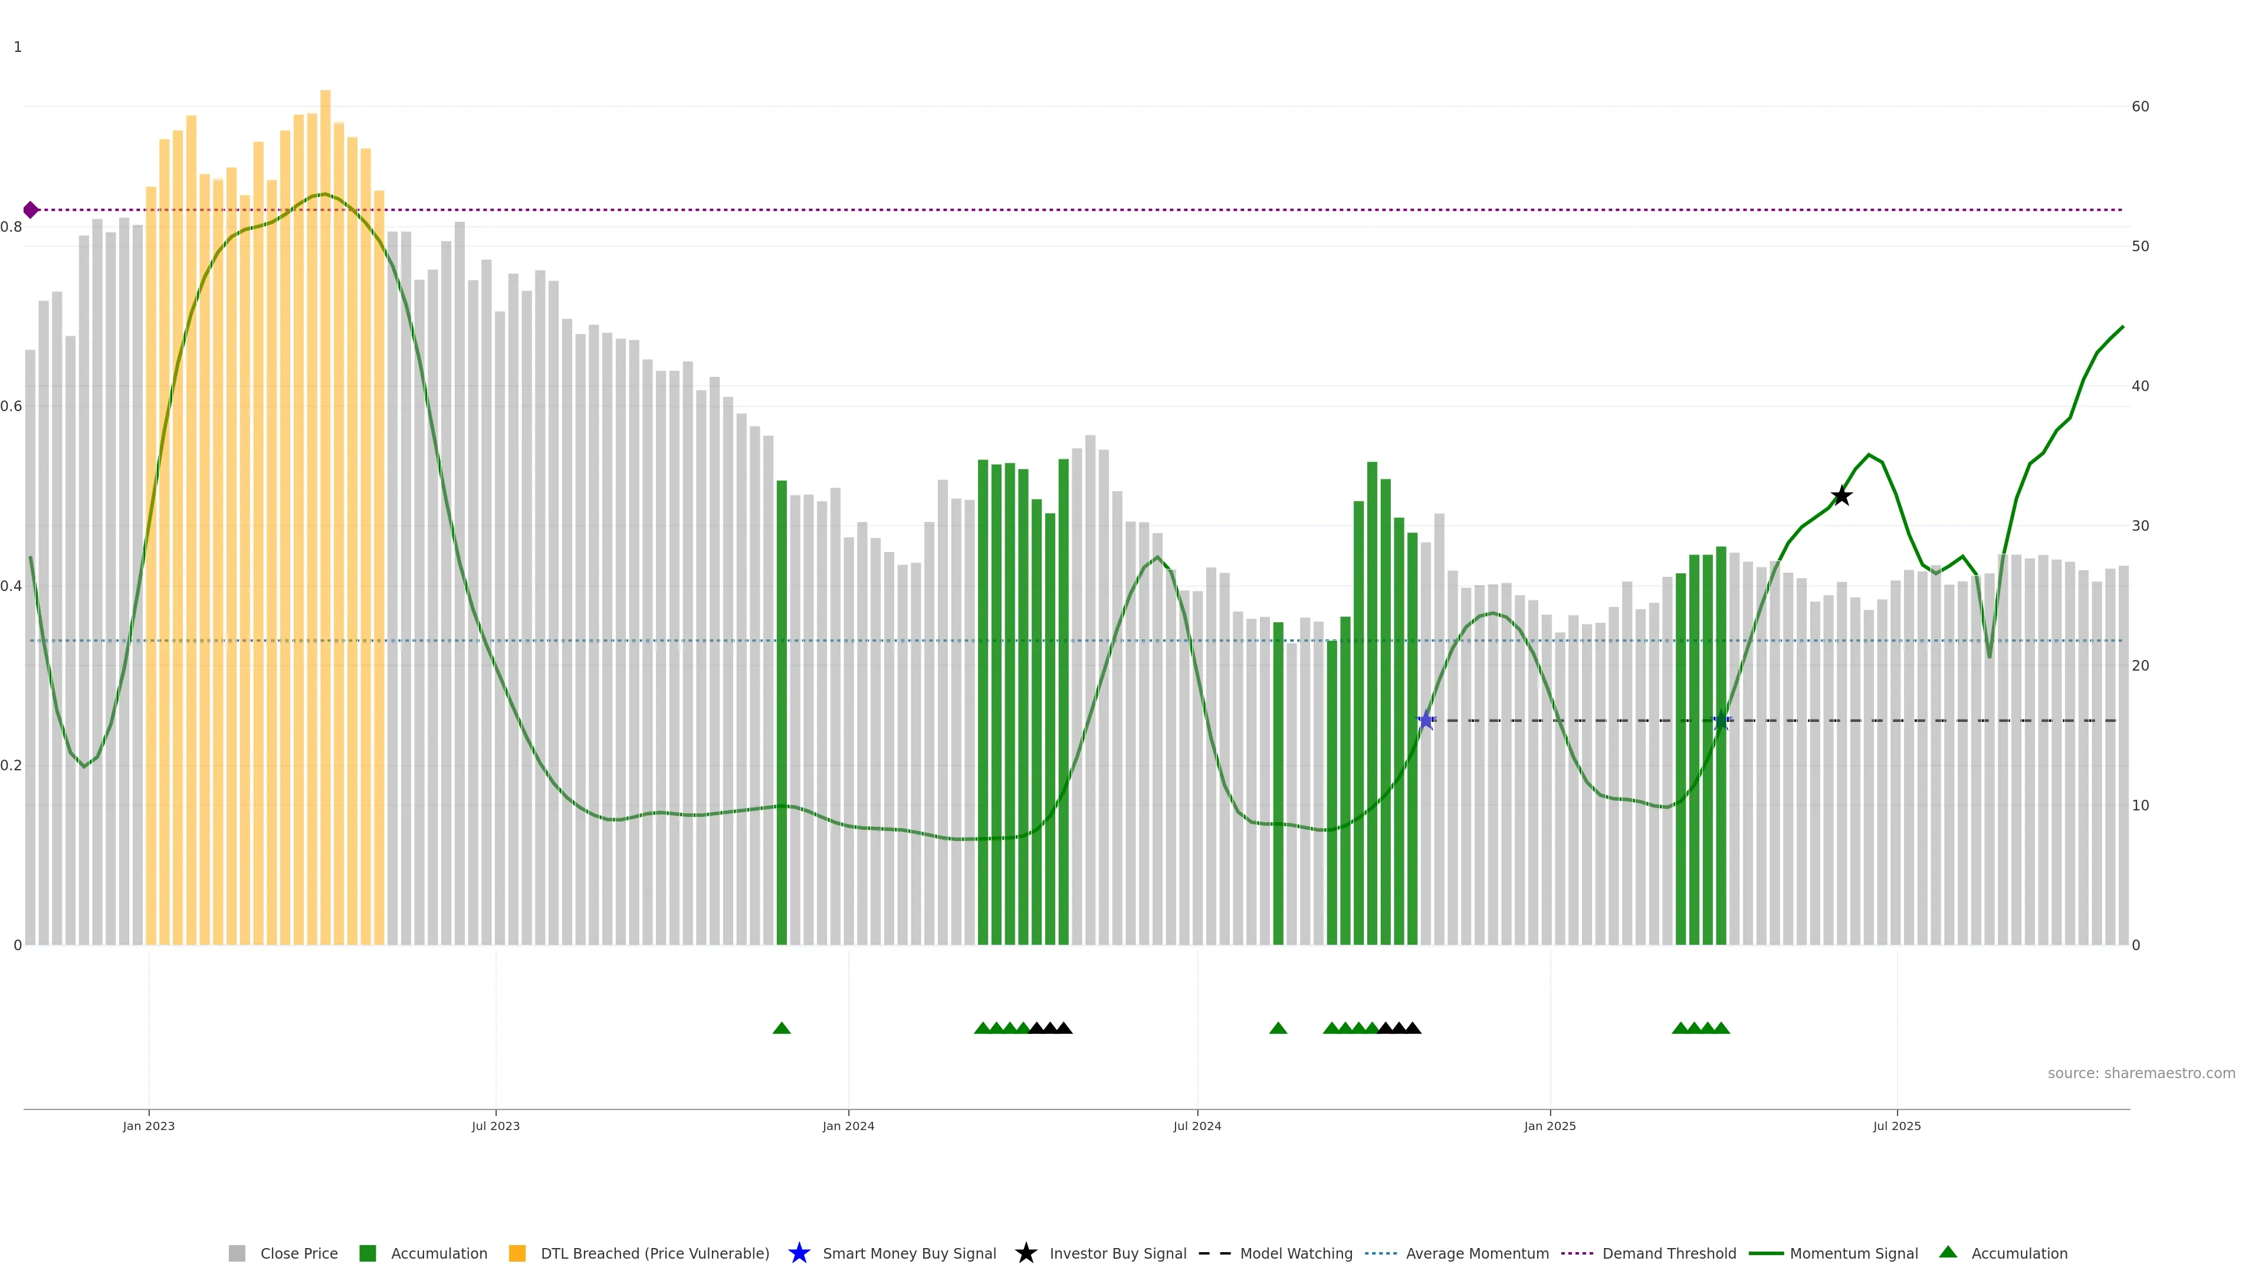Viewport: 2265px width, 1274px height.
Task: Click the purple diamond Demand Threshold marker
Action: 31,210
